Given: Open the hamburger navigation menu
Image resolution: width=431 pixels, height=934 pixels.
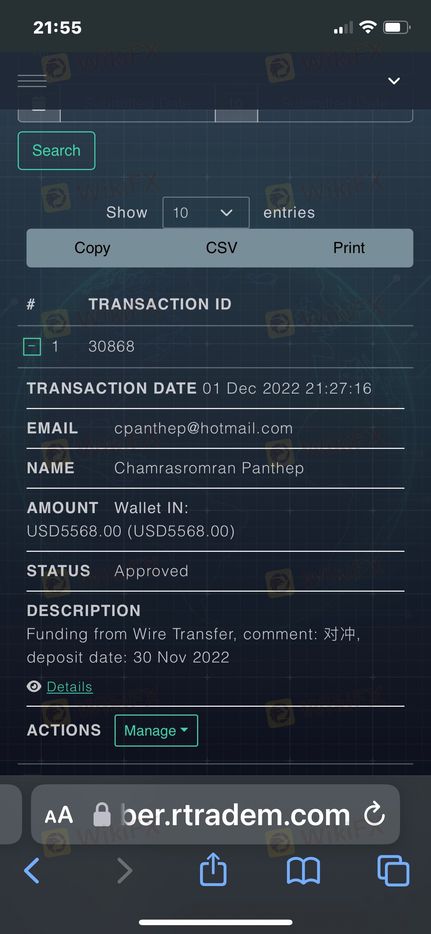Looking at the screenshot, I should coord(32,81).
